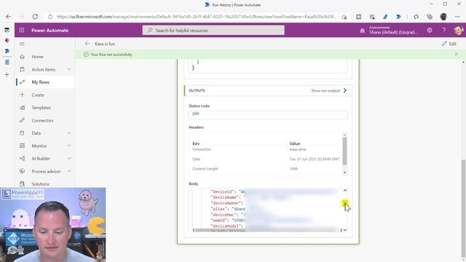Click Body horizontal scroll right arrow

pyautogui.click(x=341, y=230)
